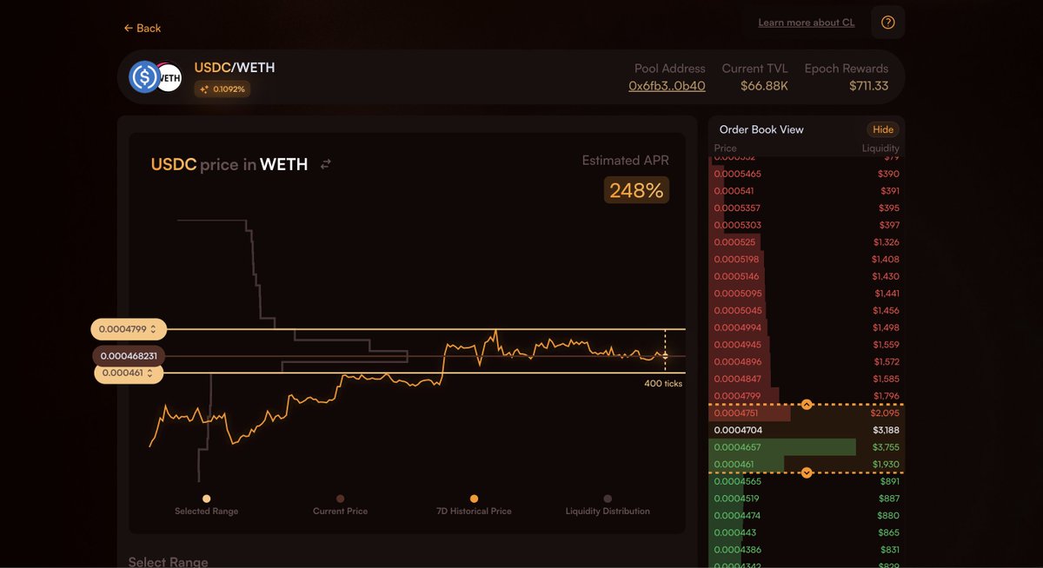Select order book row 0.0004994
1043x568 pixels.
pyautogui.click(x=807, y=327)
